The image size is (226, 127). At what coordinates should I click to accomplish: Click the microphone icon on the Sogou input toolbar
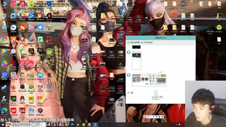coord(154,117)
